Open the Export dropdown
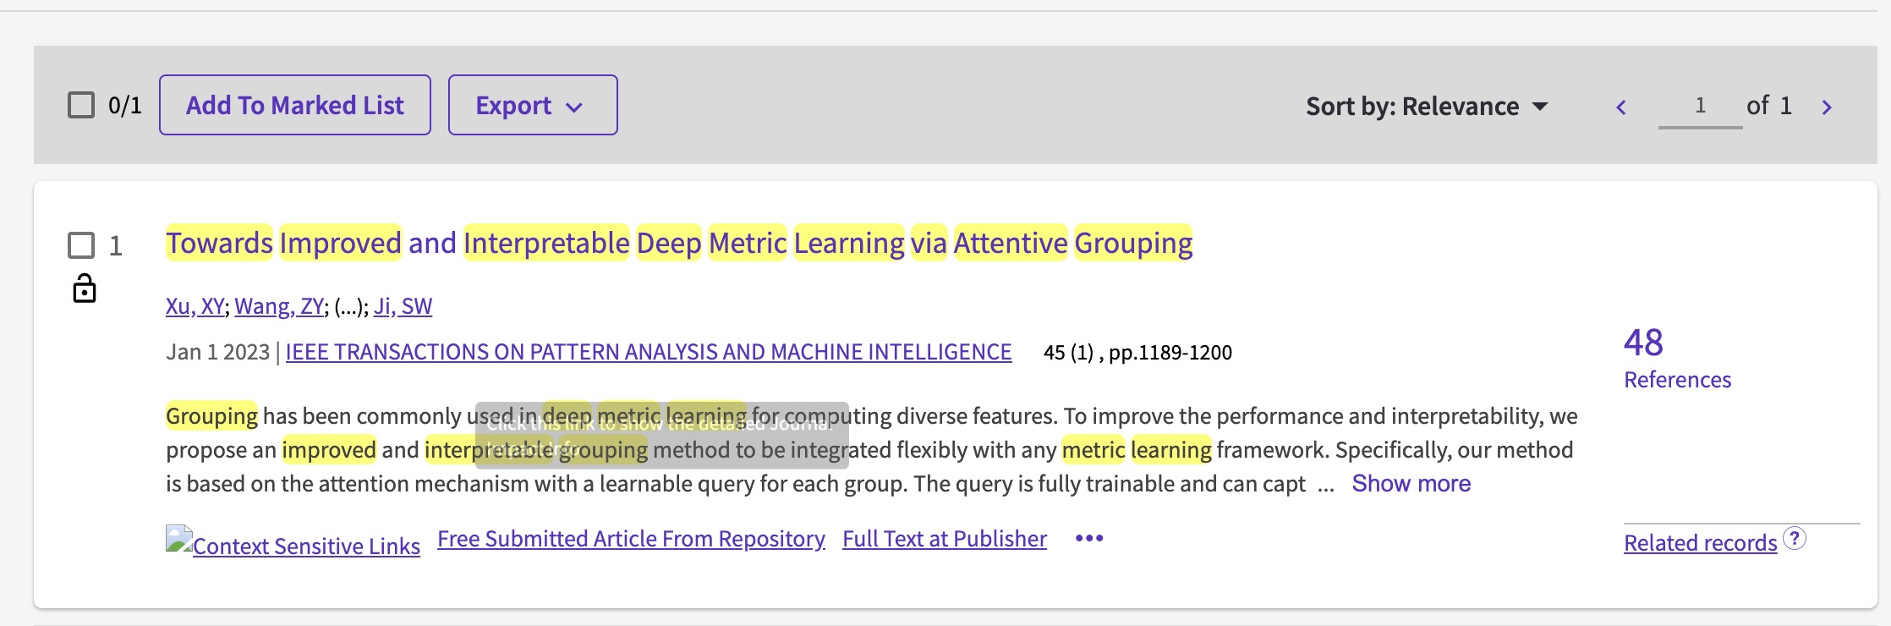The width and height of the screenshot is (1891, 626). pos(532,106)
